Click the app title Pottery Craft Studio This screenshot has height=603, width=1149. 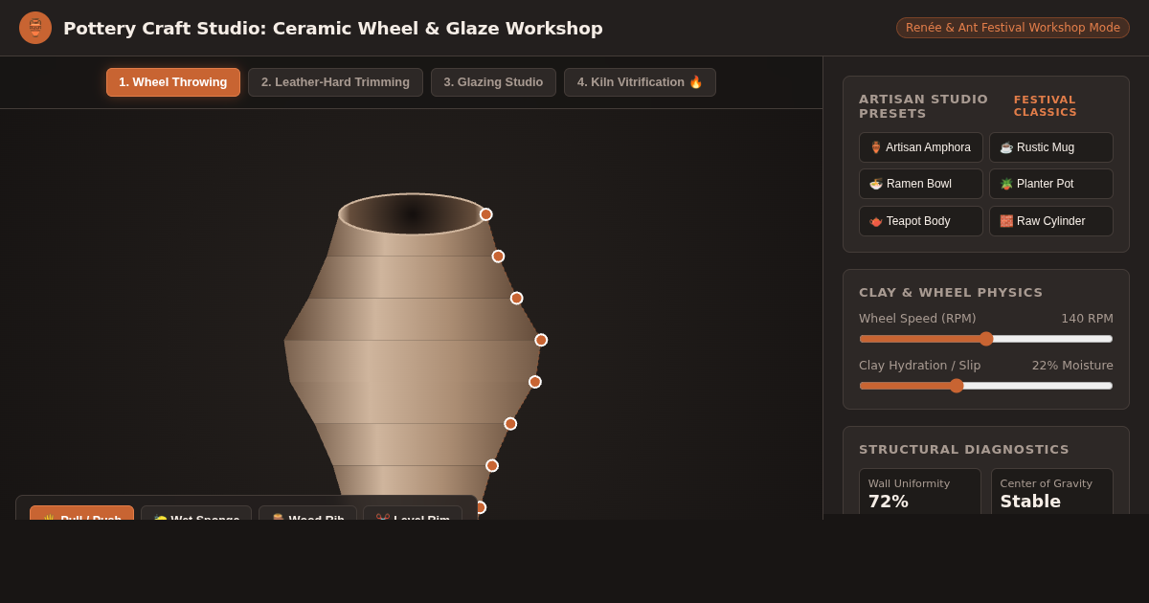click(x=333, y=28)
